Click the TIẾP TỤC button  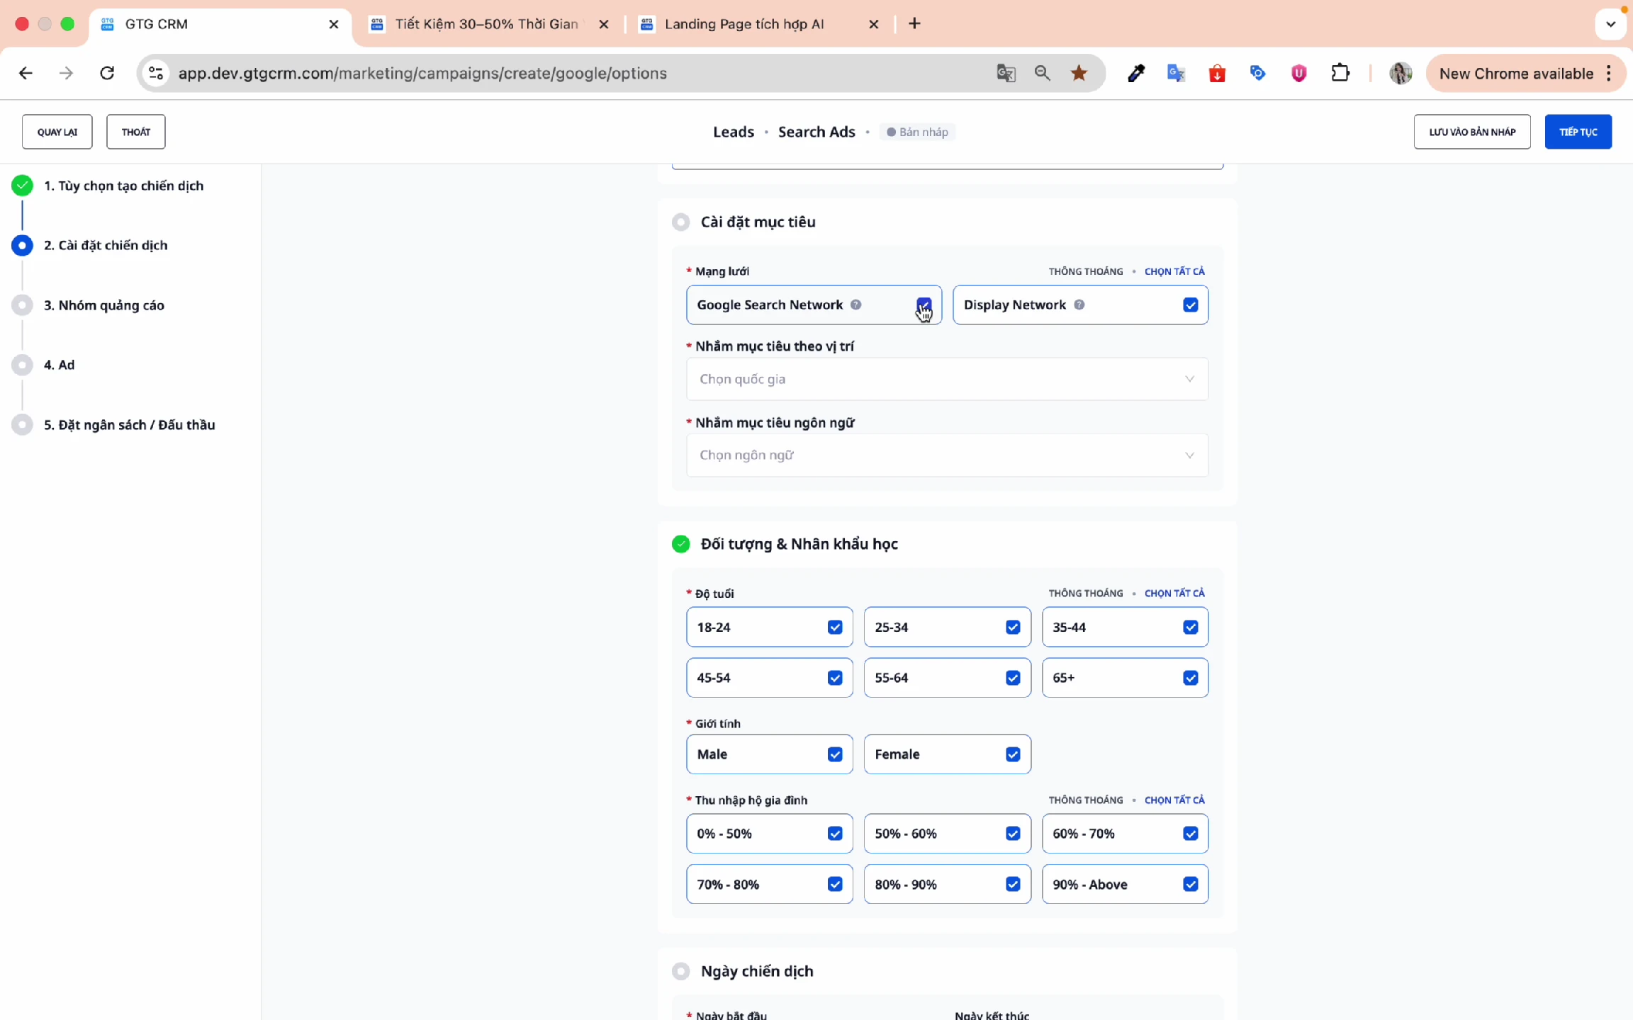tap(1578, 132)
